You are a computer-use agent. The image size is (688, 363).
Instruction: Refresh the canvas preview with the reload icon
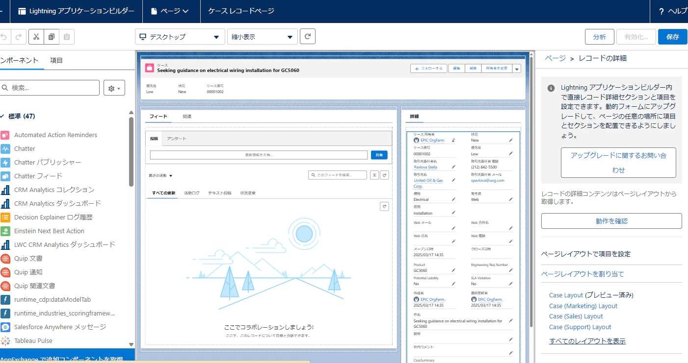308,36
